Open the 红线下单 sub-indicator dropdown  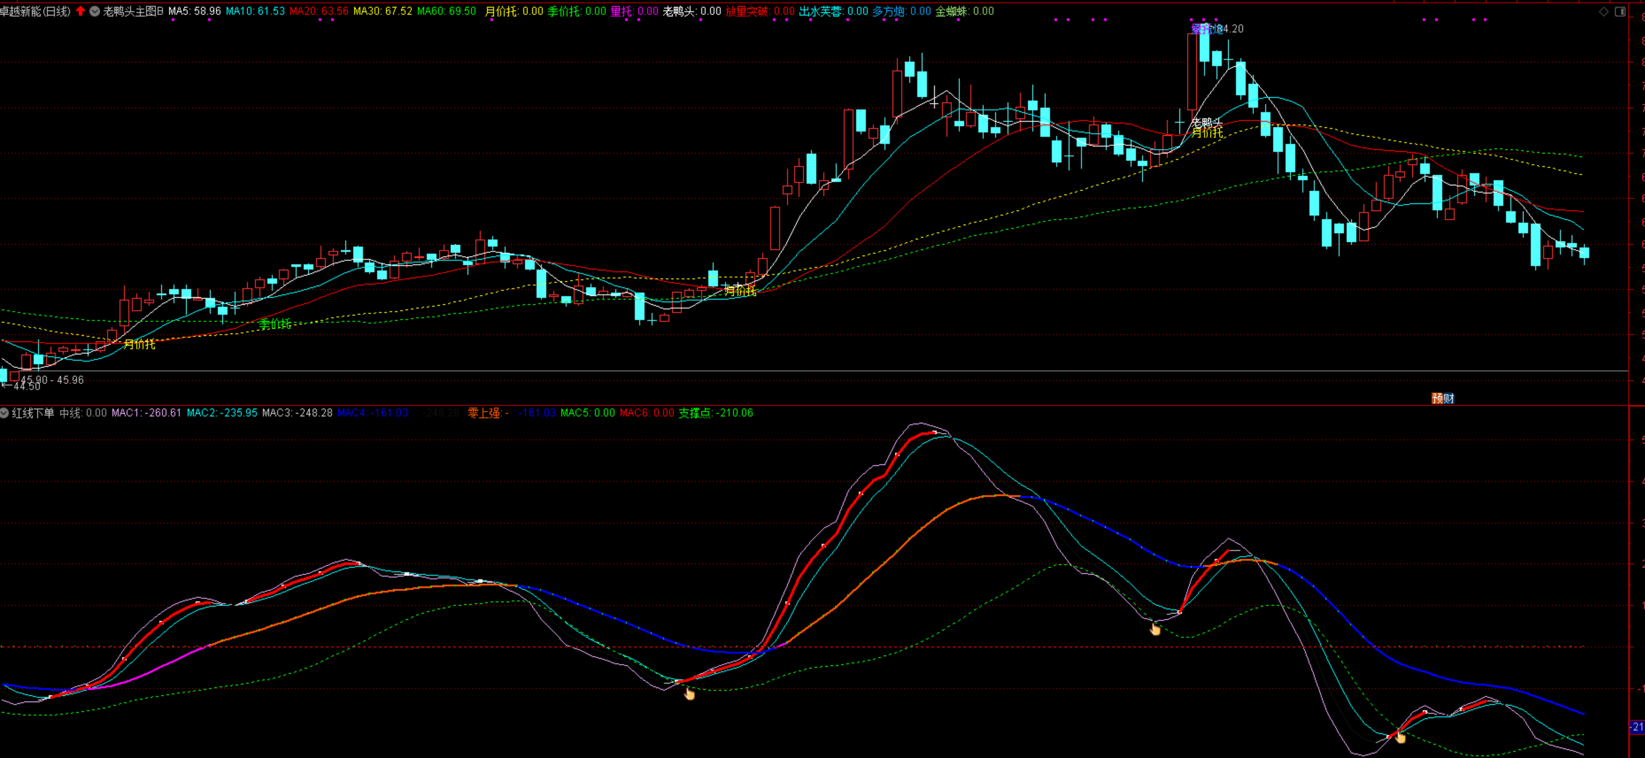(5, 413)
